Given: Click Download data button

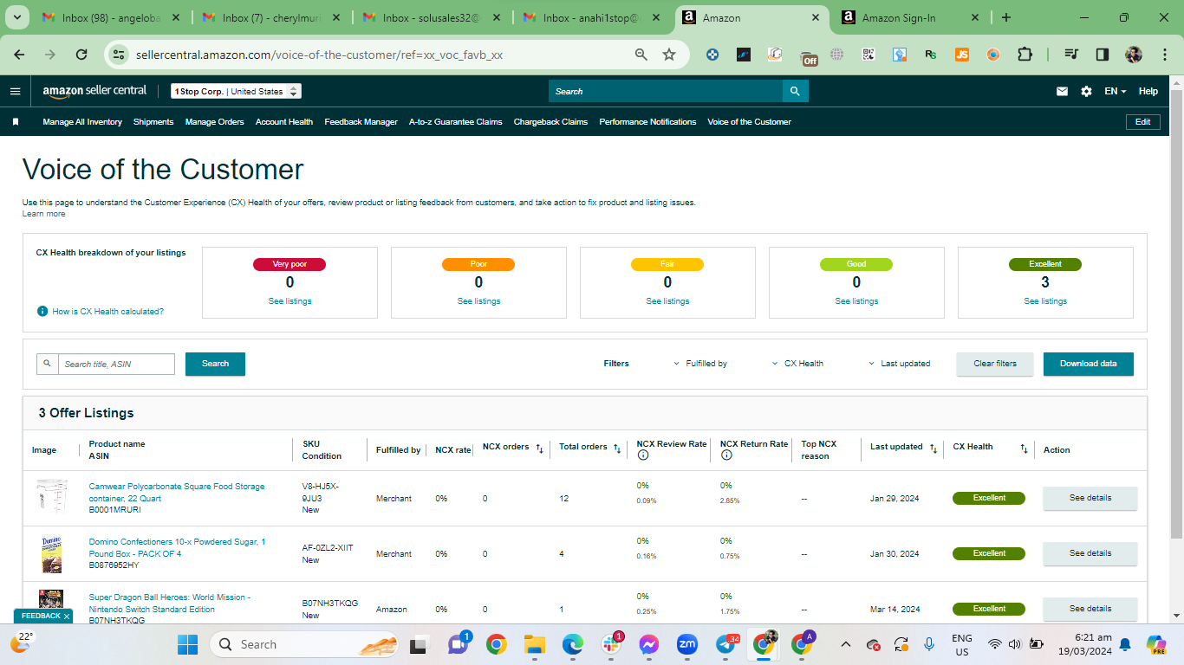Looking at the screenshot, I should pos(1089,364).
